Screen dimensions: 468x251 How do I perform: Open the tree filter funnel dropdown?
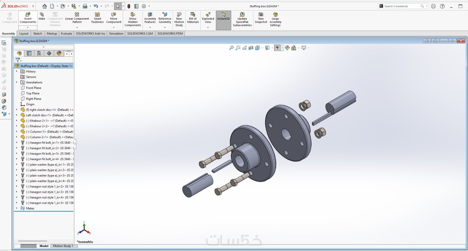point(18,60)
